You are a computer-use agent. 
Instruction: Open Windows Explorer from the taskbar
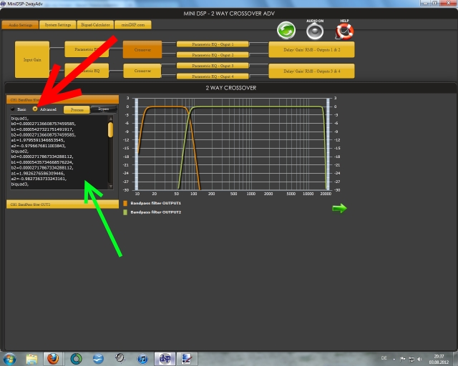coord(31,359)
